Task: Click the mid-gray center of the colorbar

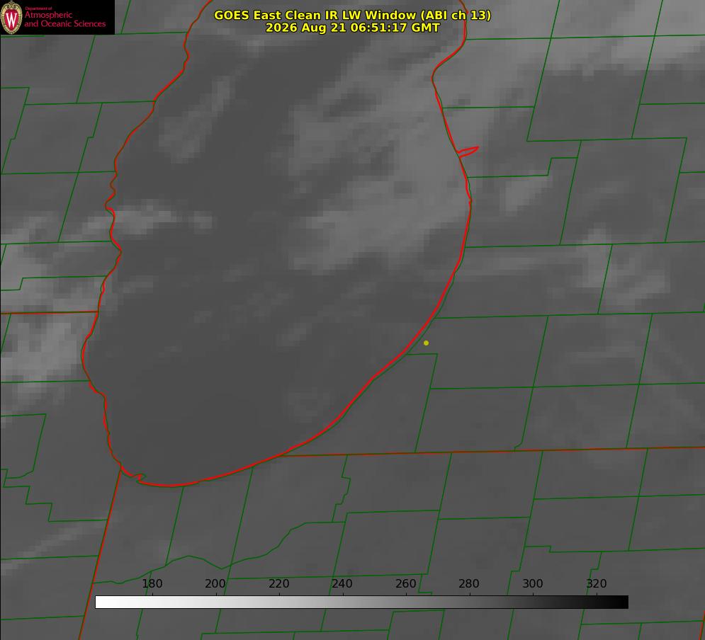Action: pos(361,602)
